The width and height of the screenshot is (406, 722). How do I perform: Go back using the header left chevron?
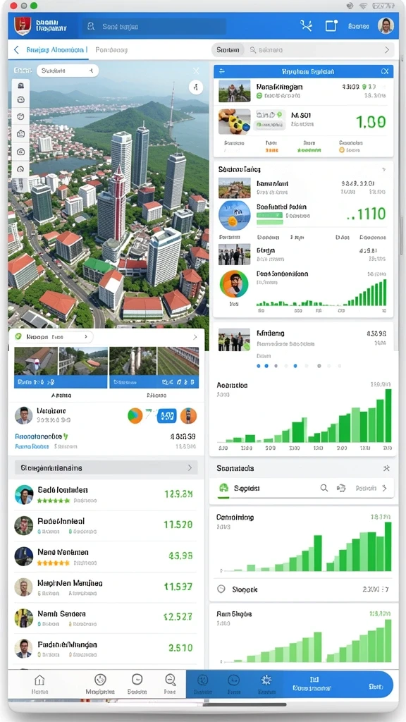(x=17, y=50)
